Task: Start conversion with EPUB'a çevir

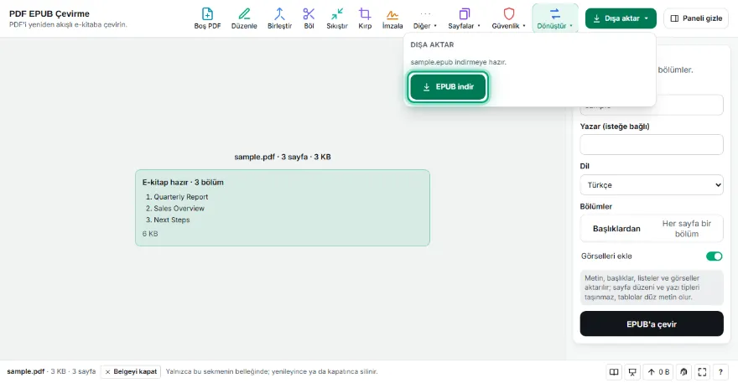Action: point(652,323)
